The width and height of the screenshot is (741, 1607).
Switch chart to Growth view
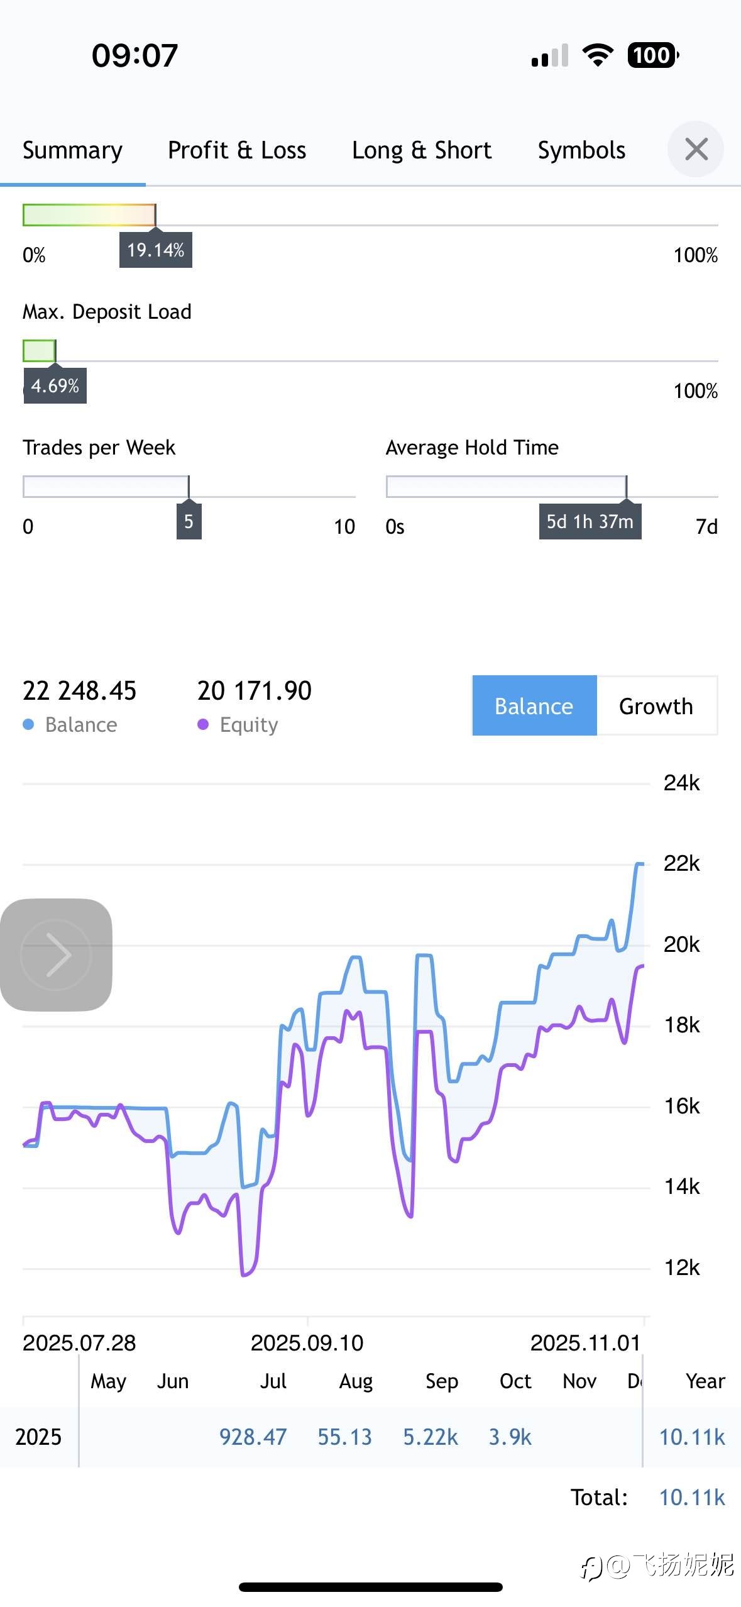coord(656,706)
